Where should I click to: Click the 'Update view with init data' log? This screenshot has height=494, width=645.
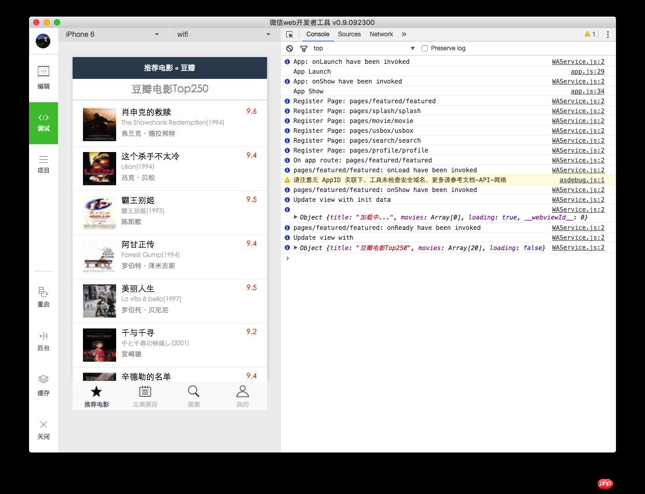point(342,200)
